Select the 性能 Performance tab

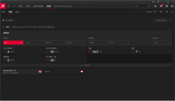click(49, 6)
